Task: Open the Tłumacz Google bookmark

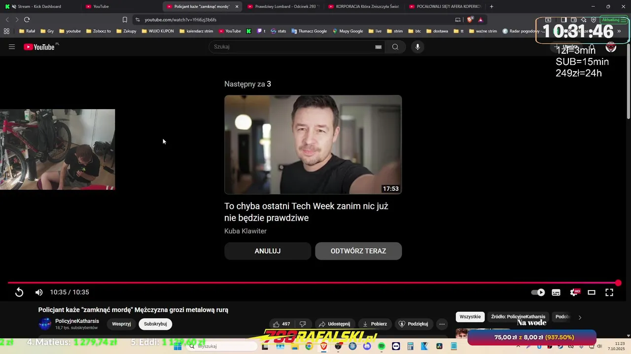Action: 309,31
